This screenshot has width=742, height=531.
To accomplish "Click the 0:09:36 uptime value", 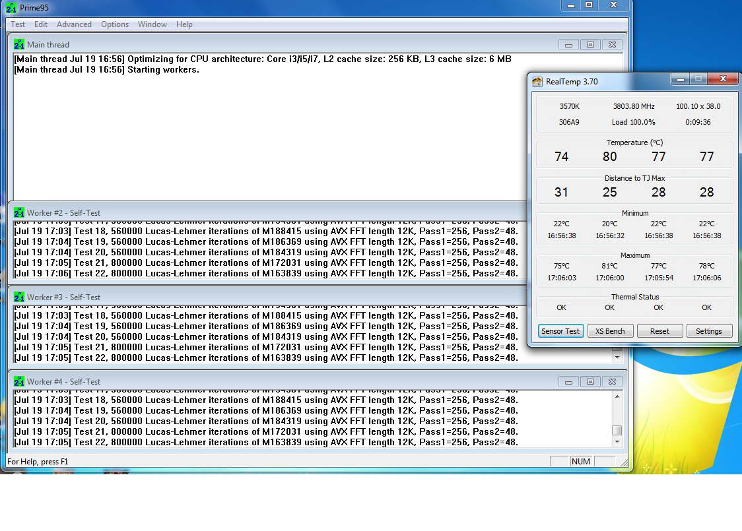I will (698, 122).
